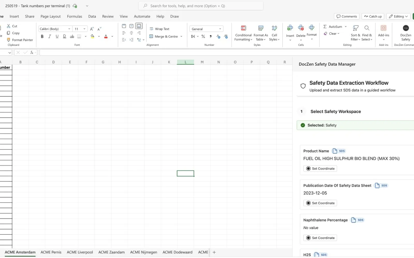The image size is (414, 258).
Task: Switch to the Page Layout tab
Action: click(50, 16)
